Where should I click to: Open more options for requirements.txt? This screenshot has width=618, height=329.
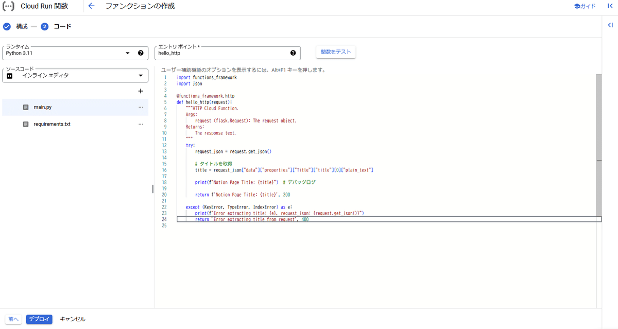tap(141, 124)
